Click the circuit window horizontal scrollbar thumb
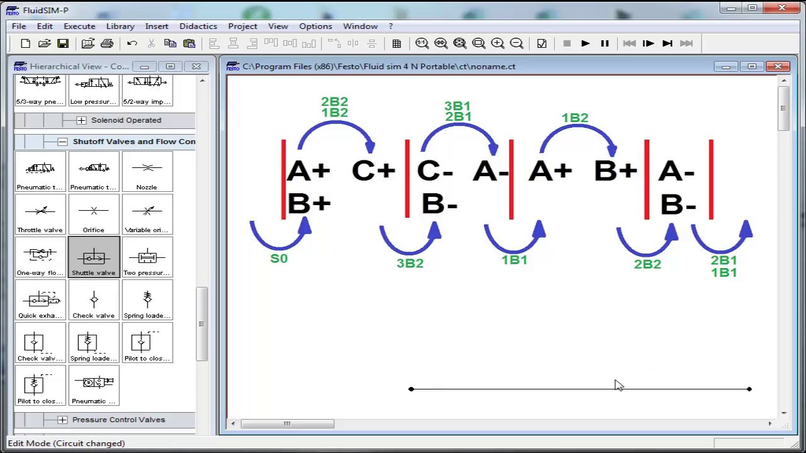 pos(287,423)
